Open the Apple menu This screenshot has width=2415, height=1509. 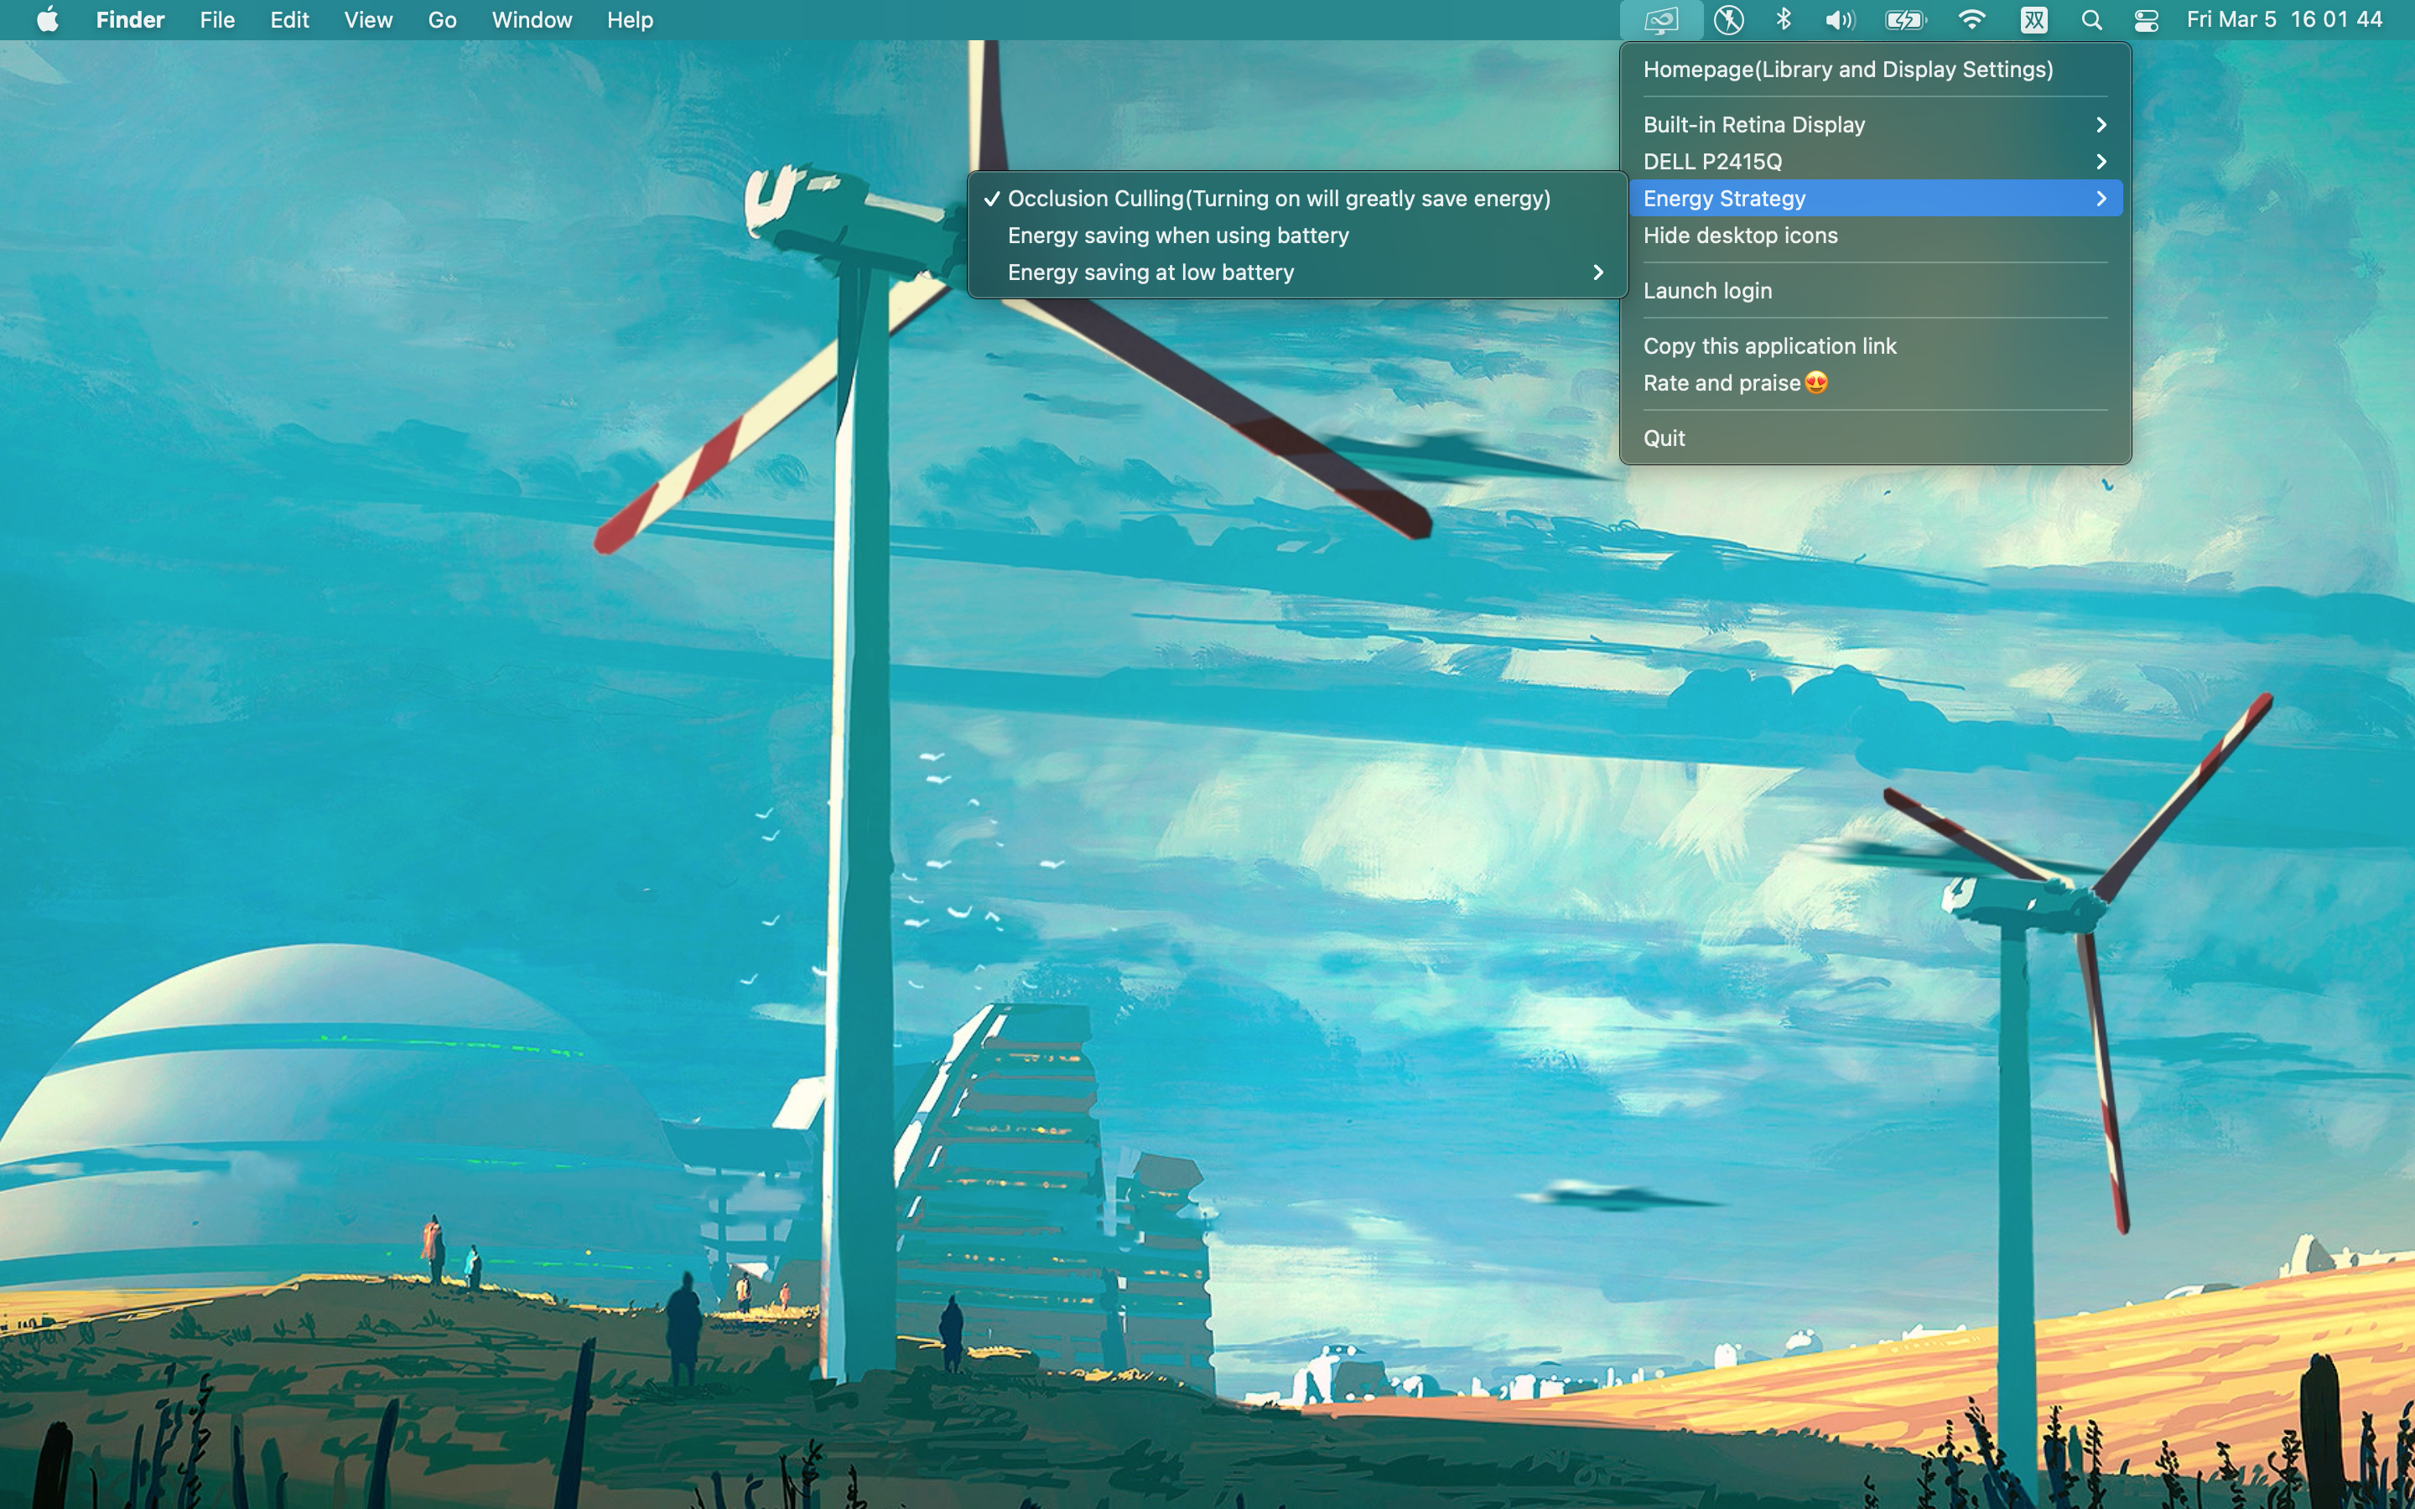point(47,20)
